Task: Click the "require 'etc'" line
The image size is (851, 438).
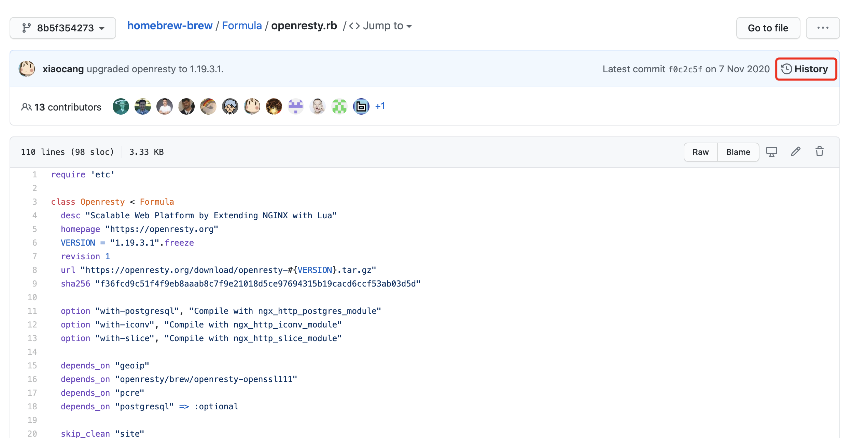Action: pos(83,175)
